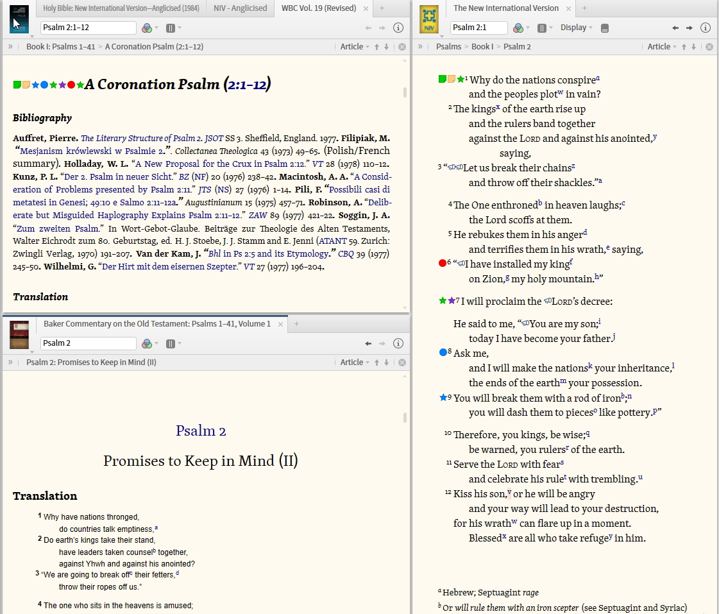Go back in the Baker Commentary panel
This screenshot has height=614, width=719.
[x=368, y=343]
